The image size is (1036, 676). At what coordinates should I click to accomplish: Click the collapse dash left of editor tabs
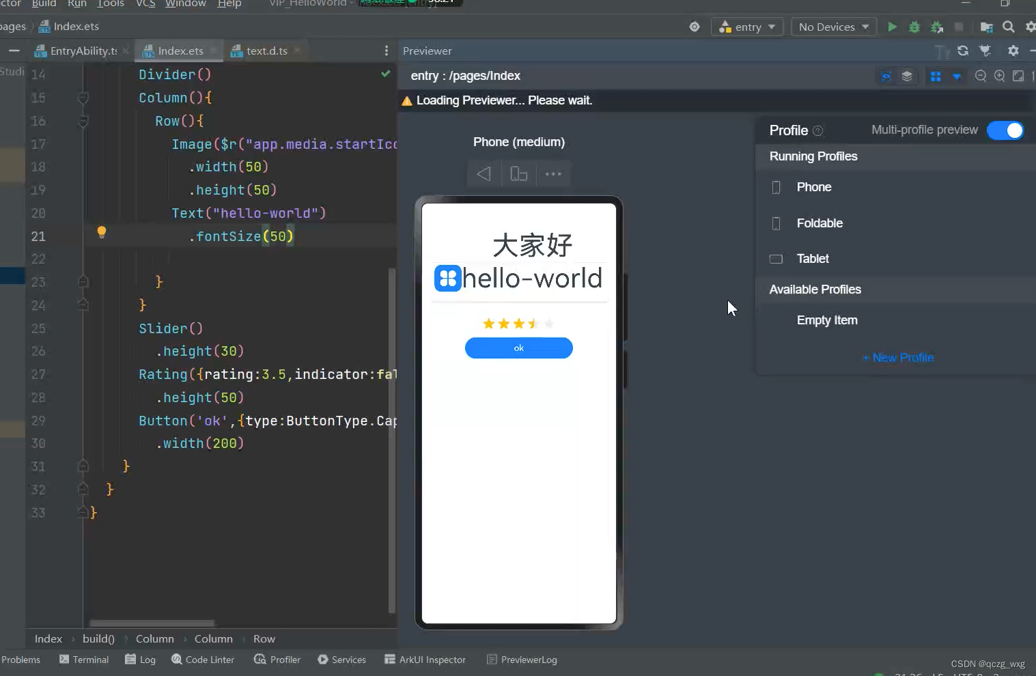click(x=14, y=51)
